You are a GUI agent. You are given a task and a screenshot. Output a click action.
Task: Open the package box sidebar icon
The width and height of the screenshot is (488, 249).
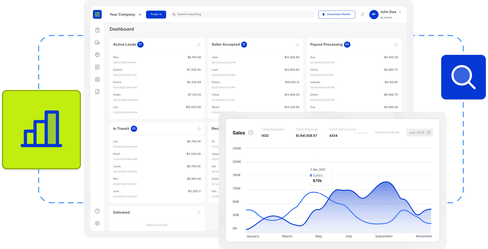pyautogui.click(x=97, y=55)
